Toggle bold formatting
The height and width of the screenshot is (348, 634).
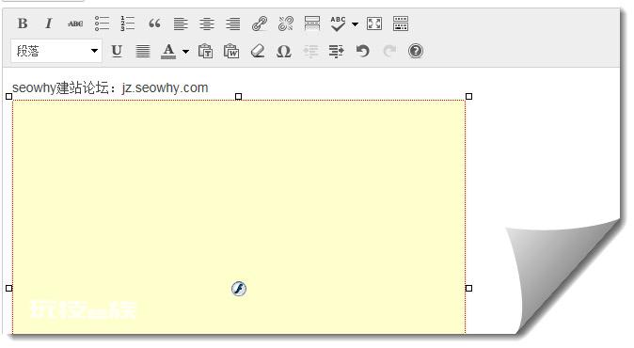point(23,24)
